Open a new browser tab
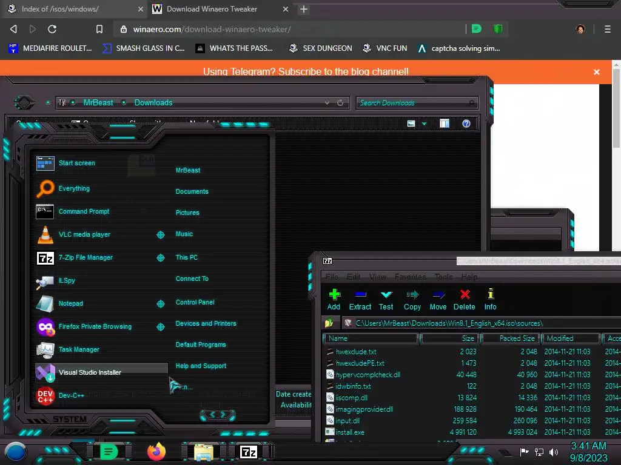 tap(304, 9)
